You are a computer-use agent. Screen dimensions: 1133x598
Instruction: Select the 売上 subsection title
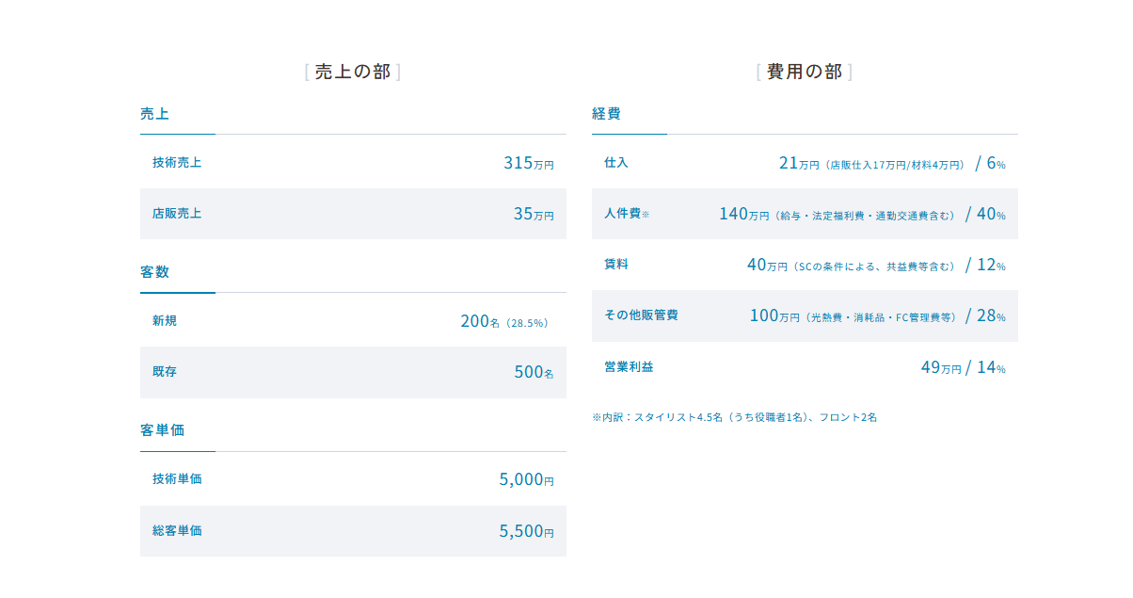click(154, 114)
